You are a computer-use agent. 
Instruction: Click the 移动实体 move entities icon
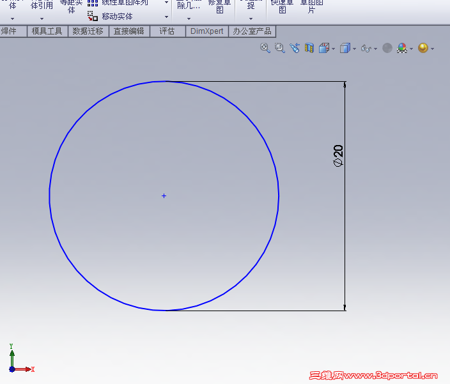point(93,16)
